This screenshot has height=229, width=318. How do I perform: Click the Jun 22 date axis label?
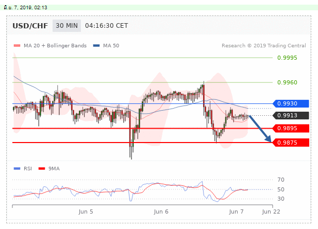[271, 212]
